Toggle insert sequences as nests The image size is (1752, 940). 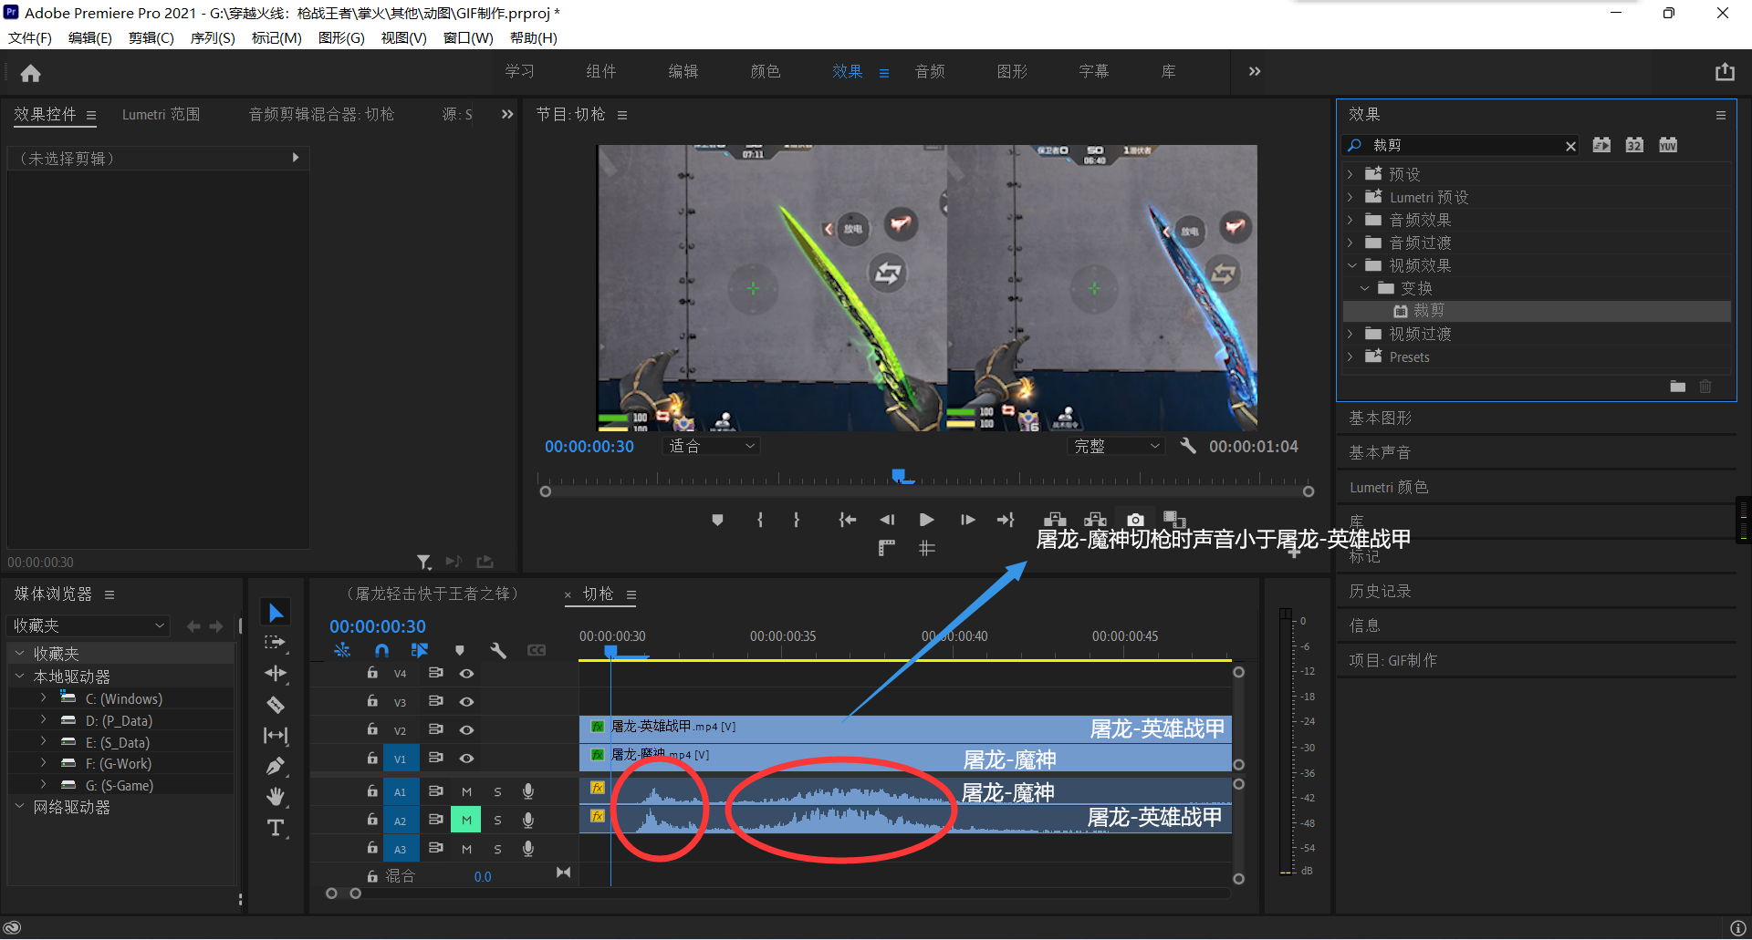[342, 650]
